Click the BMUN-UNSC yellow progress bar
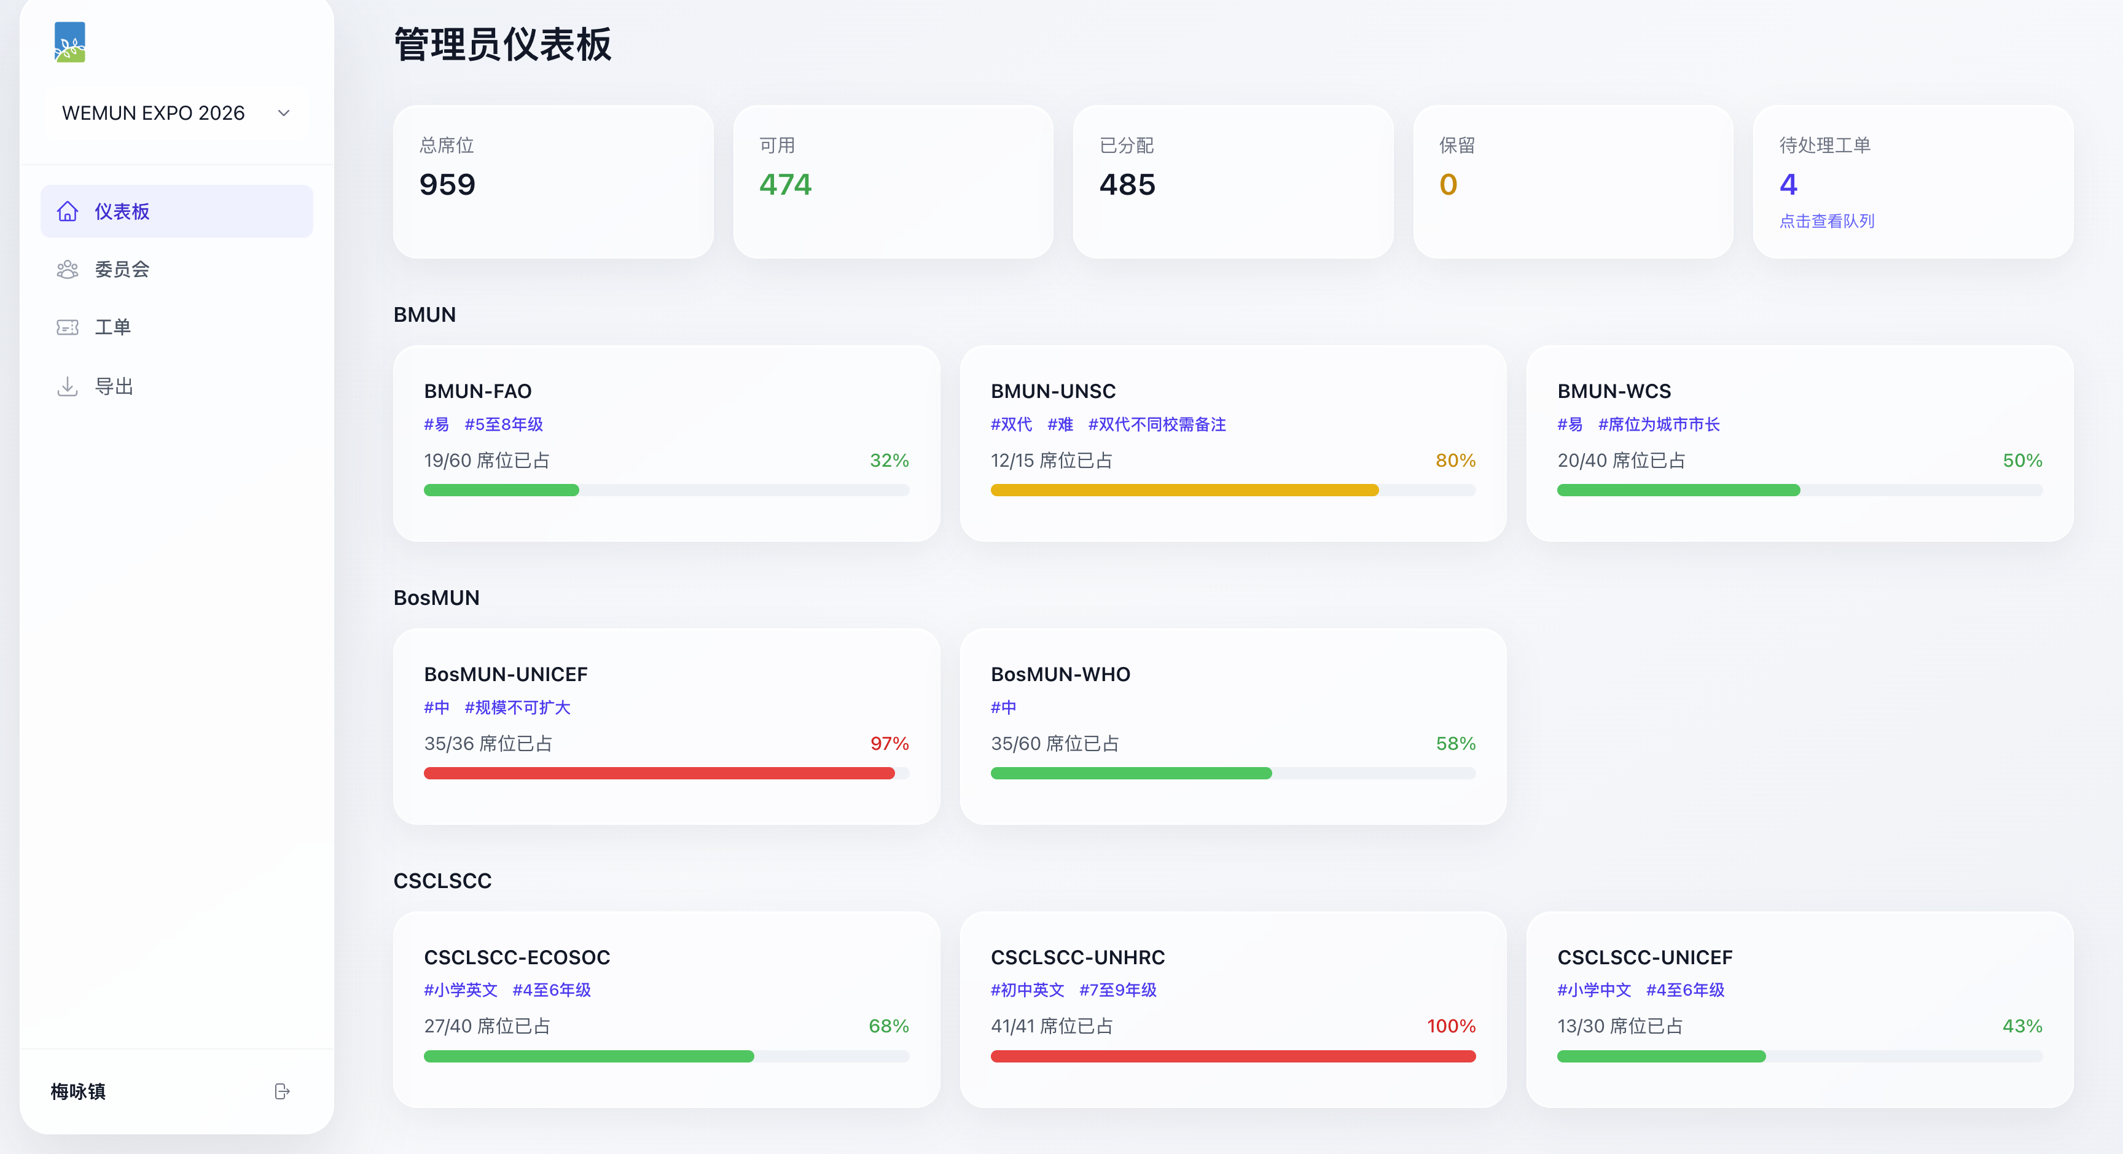The width and height of the screenshot is (2123, 1154). point(1184,491)
